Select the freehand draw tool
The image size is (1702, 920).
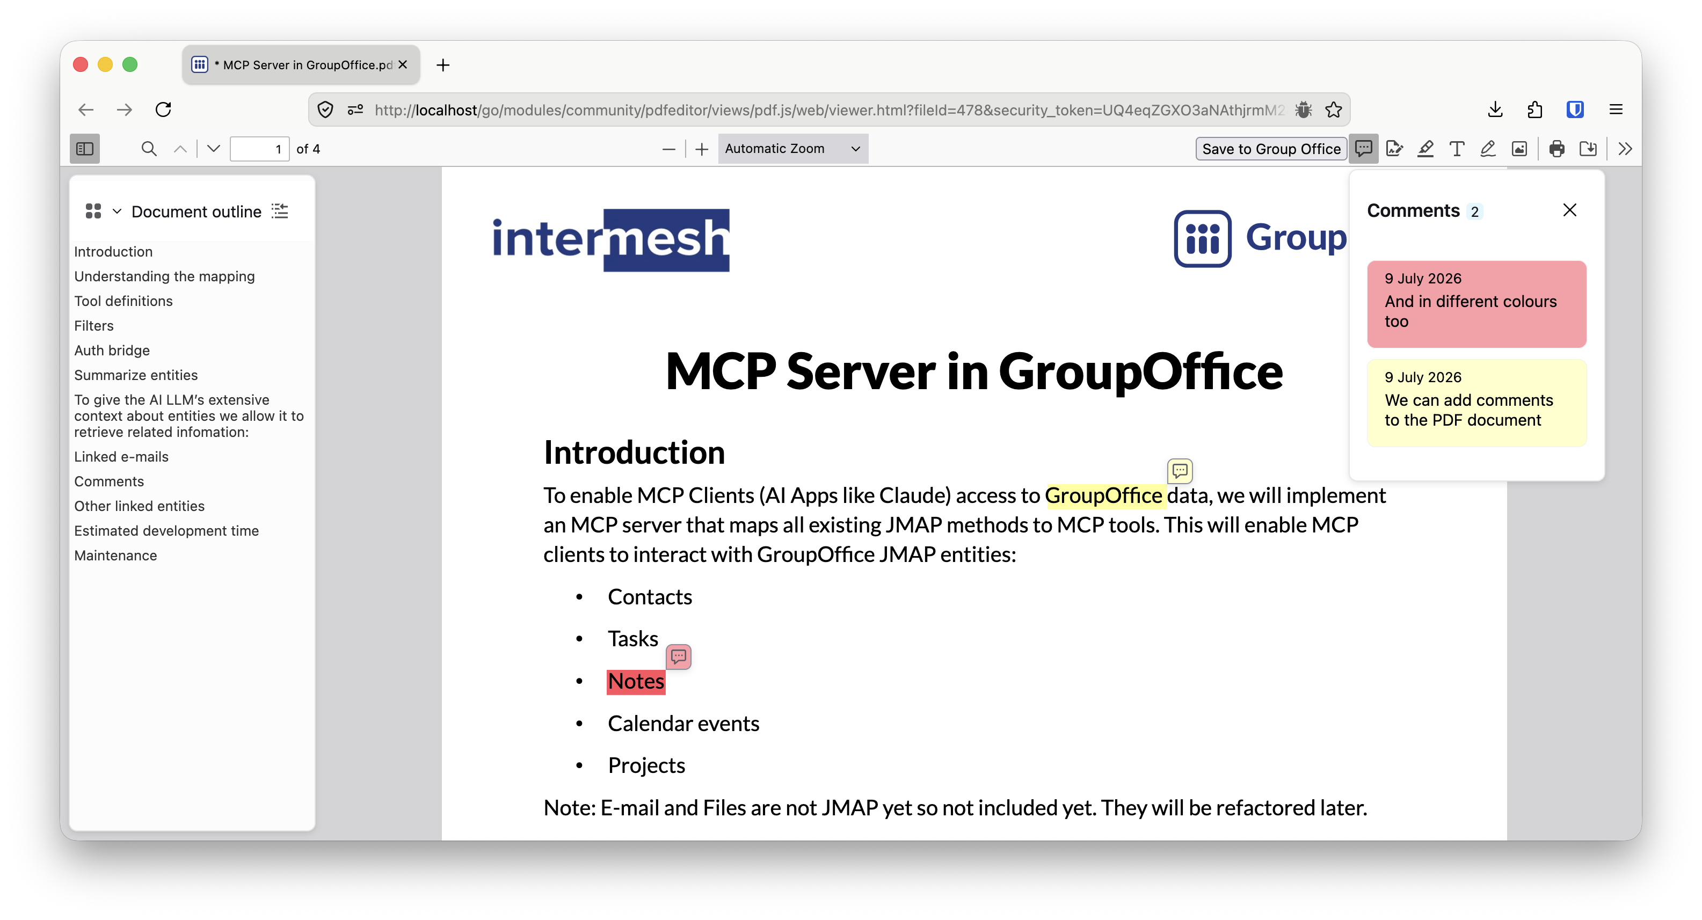(x=1487, y=149)
